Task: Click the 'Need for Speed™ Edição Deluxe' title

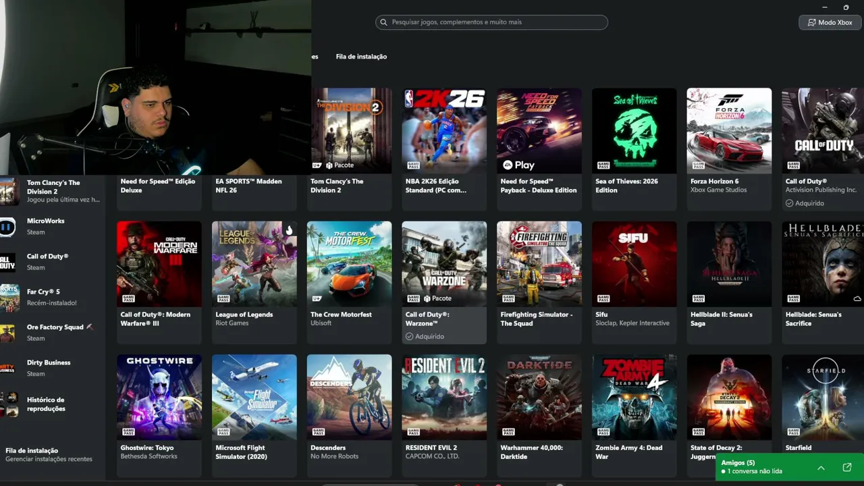Action: (158, 186)
